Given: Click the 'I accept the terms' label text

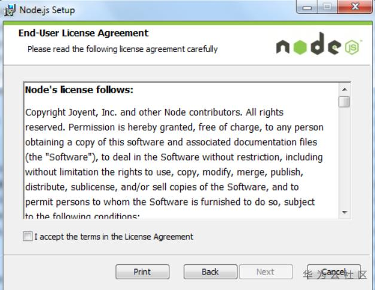Looking at the screenshot, I should pos(114,237).
